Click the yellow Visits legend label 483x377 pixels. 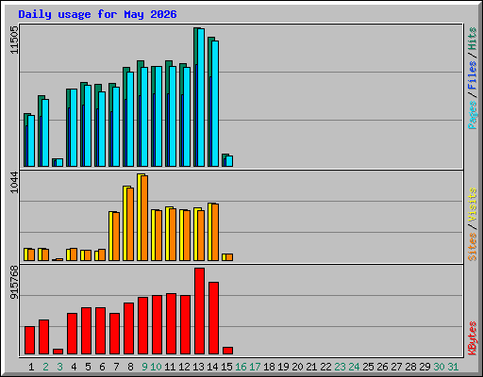pyautogui.click(x=472, y=205)
